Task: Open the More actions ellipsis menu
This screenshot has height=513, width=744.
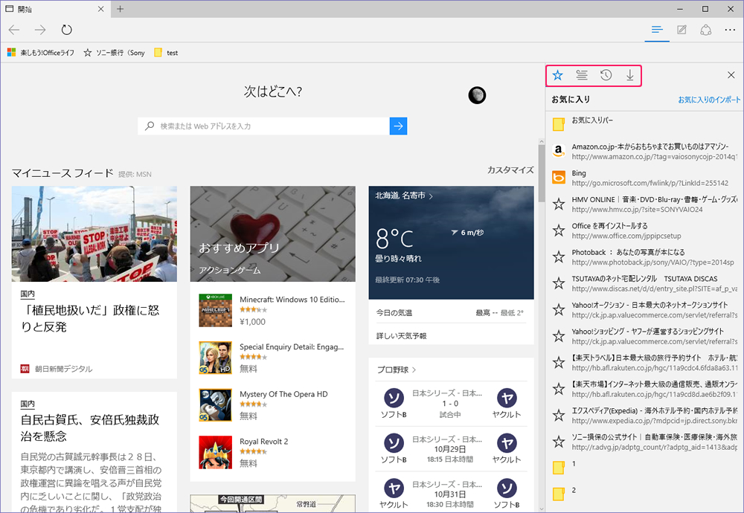Action: point(730,30)
